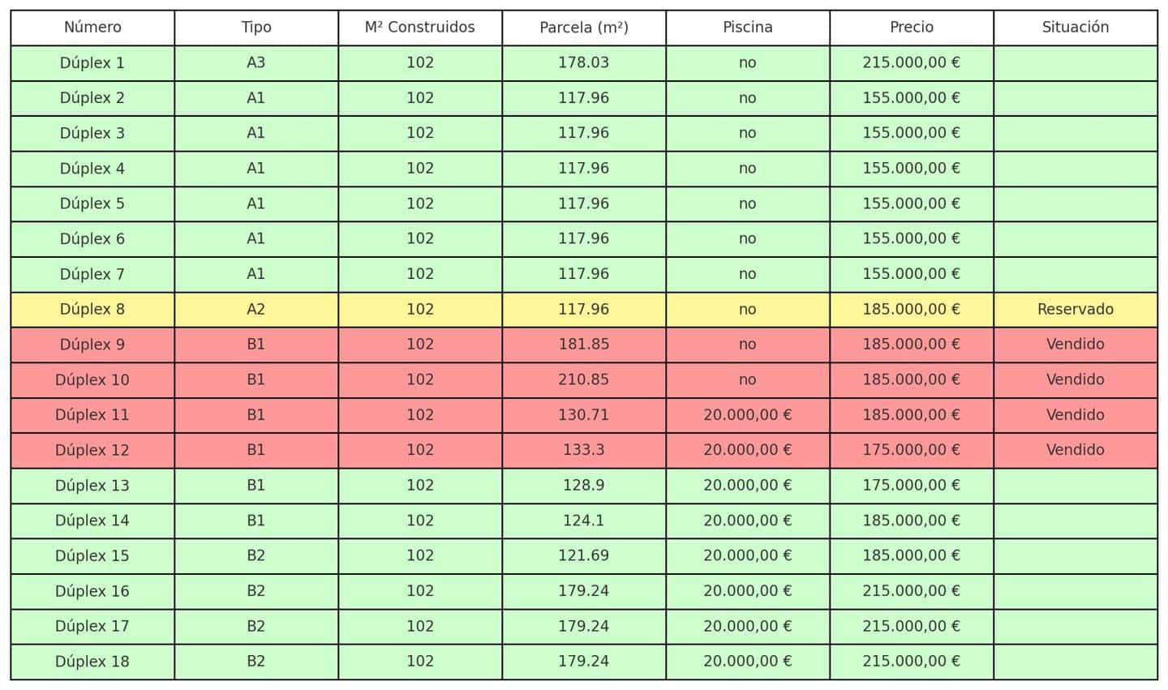
Task: Select the Dúplex 18 precio cell
Action: coord(912,662)
